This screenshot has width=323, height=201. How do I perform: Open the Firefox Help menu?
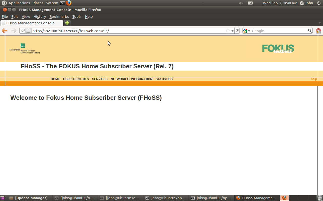click(x=89, y=17)
